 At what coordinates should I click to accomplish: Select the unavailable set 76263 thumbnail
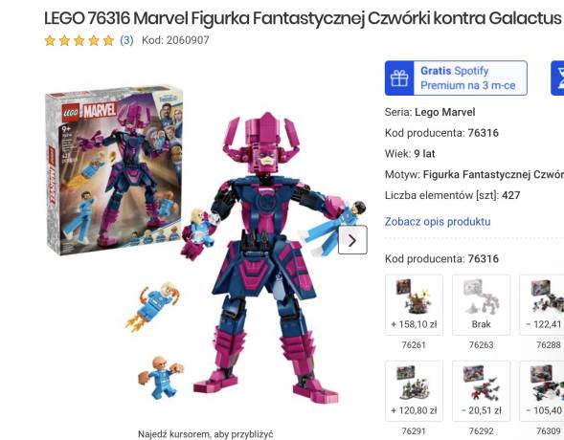coord(481,305)
